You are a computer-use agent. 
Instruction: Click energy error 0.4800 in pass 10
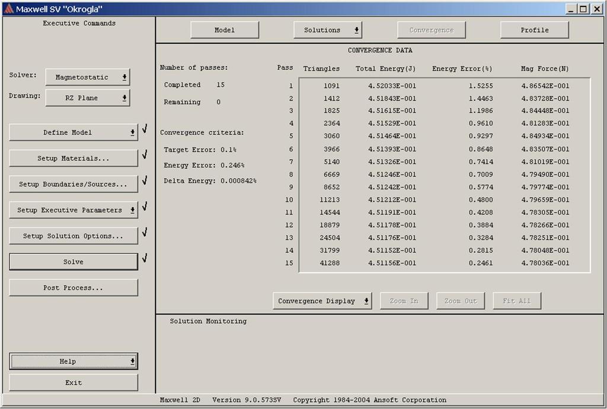481,200
